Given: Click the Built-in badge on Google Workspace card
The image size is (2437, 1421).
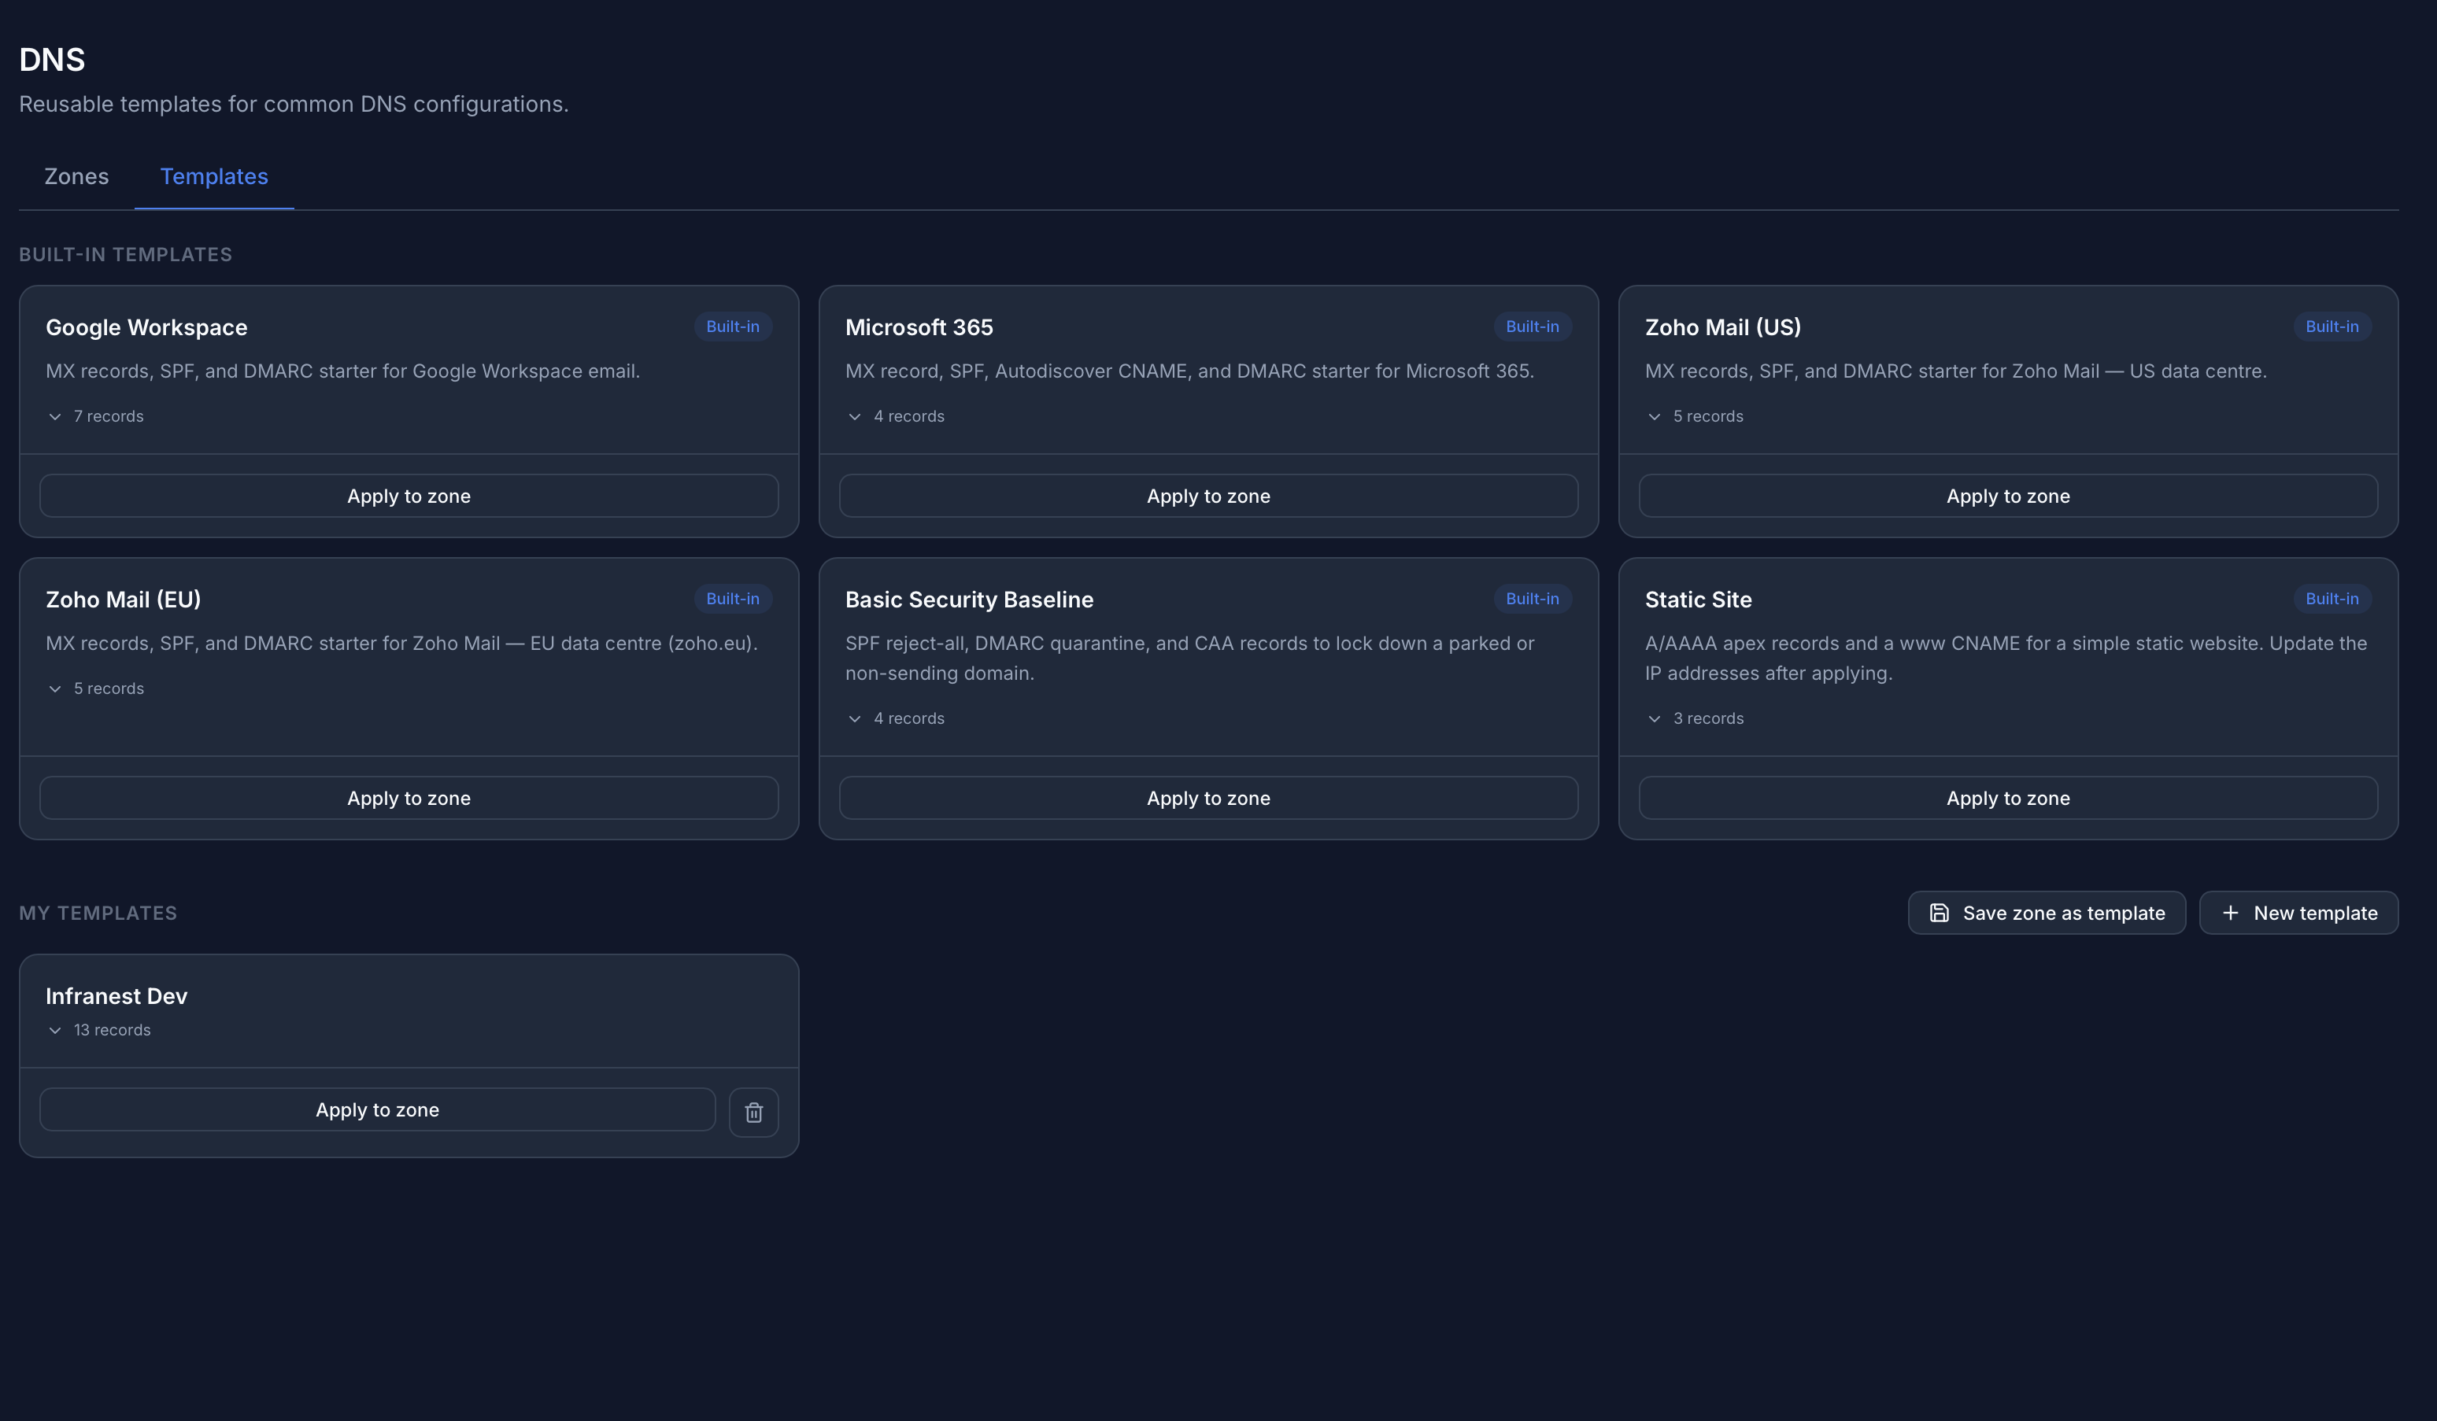Looking at the screenshot, I should tap(733, 327).
